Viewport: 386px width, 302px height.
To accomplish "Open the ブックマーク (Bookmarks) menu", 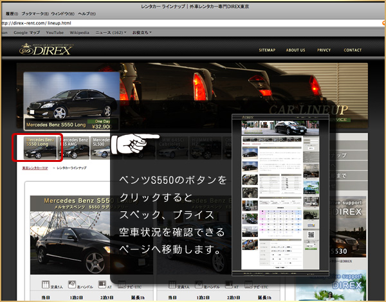I will (x=35, y=13).
